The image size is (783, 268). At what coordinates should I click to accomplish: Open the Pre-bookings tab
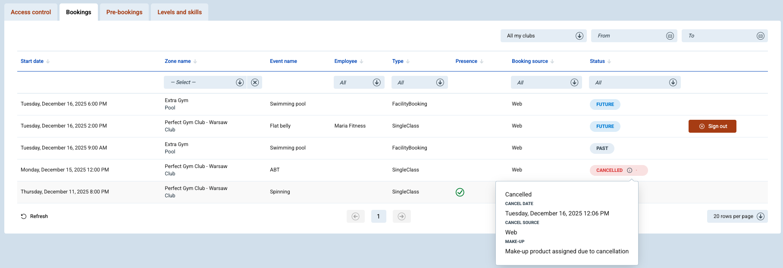pyautogui.click(x=124, y=12)
